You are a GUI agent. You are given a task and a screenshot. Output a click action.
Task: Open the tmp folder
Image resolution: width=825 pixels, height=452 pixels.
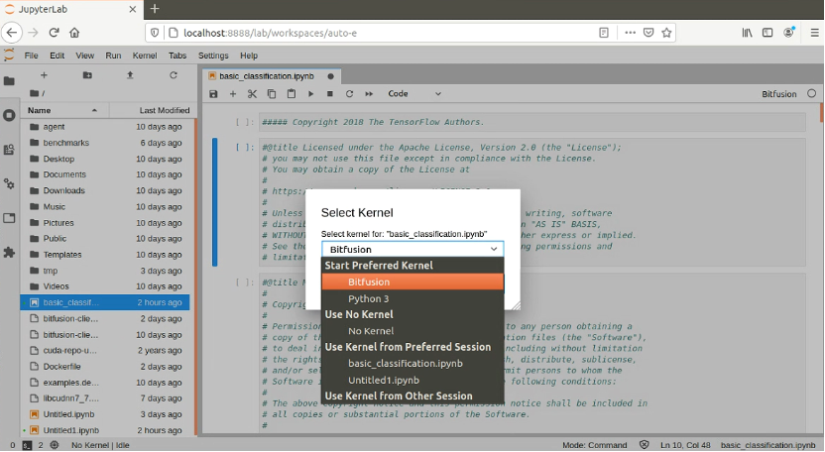coord(105,271)
